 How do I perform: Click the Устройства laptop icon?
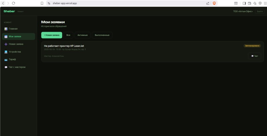point(6,52)
